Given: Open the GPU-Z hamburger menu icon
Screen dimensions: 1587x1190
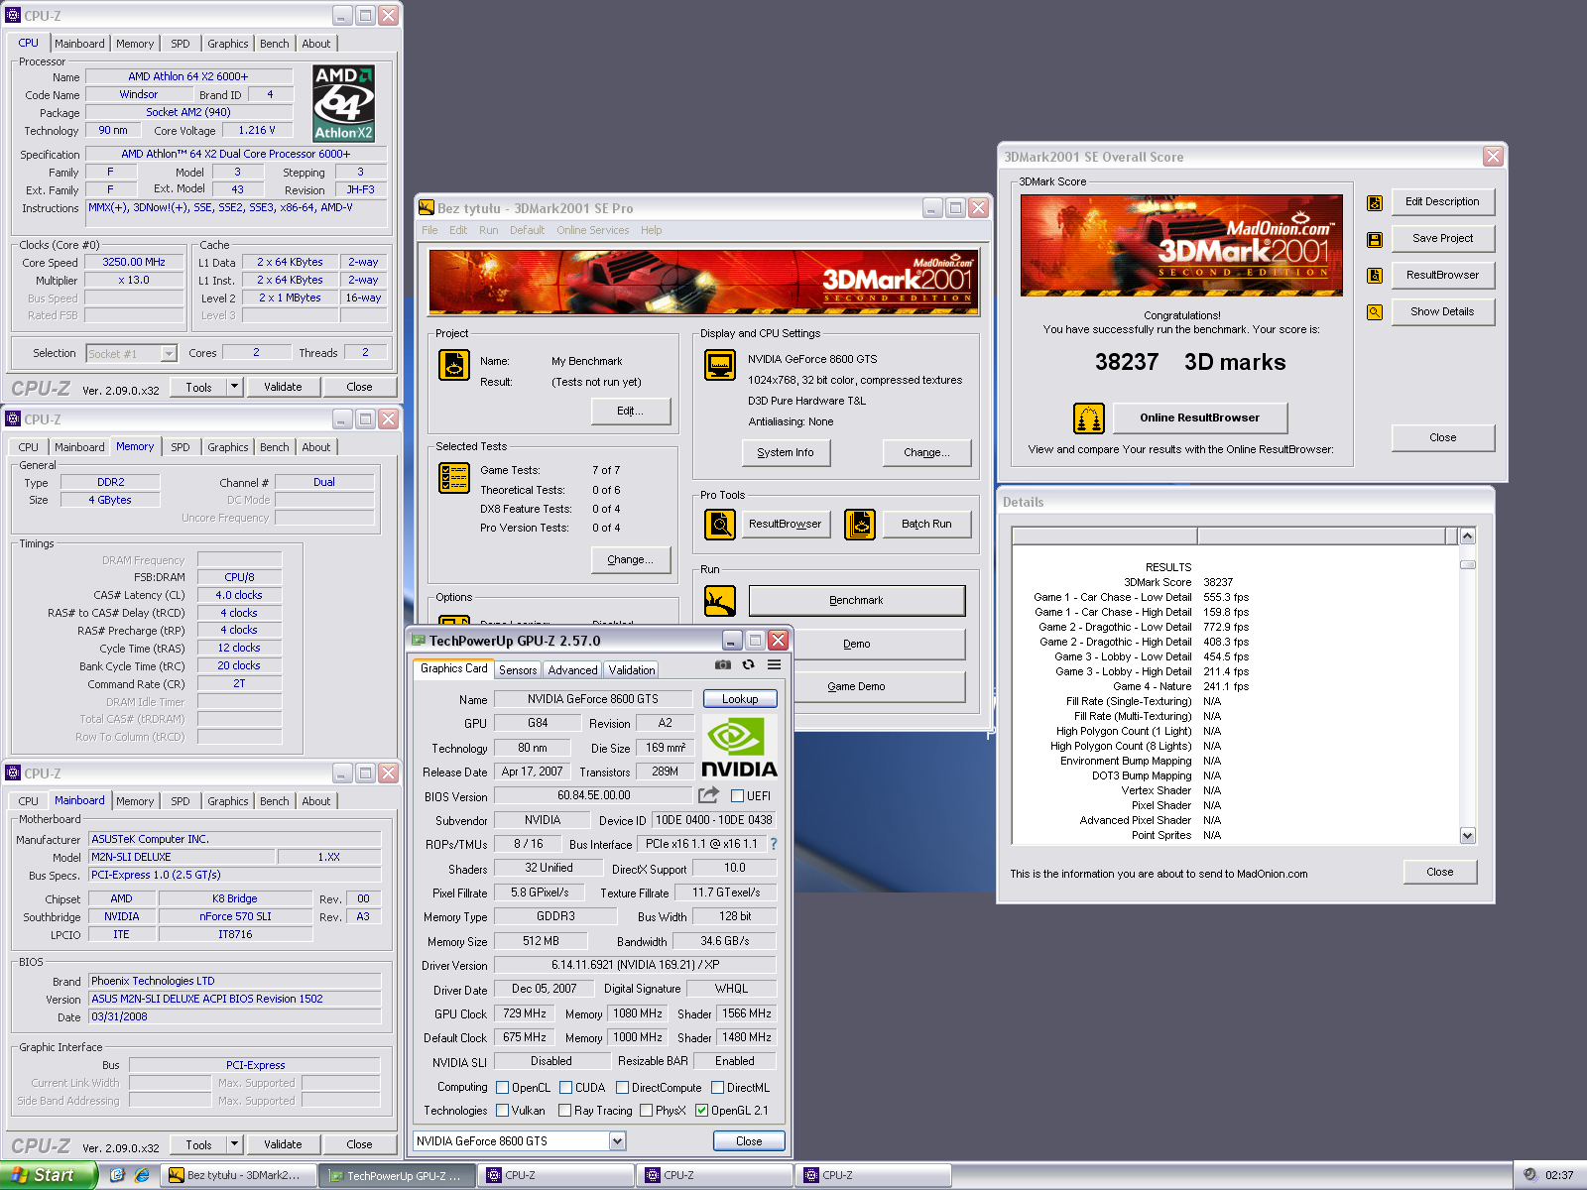Looking at the screenshot, I should click(x=775, y=664).
